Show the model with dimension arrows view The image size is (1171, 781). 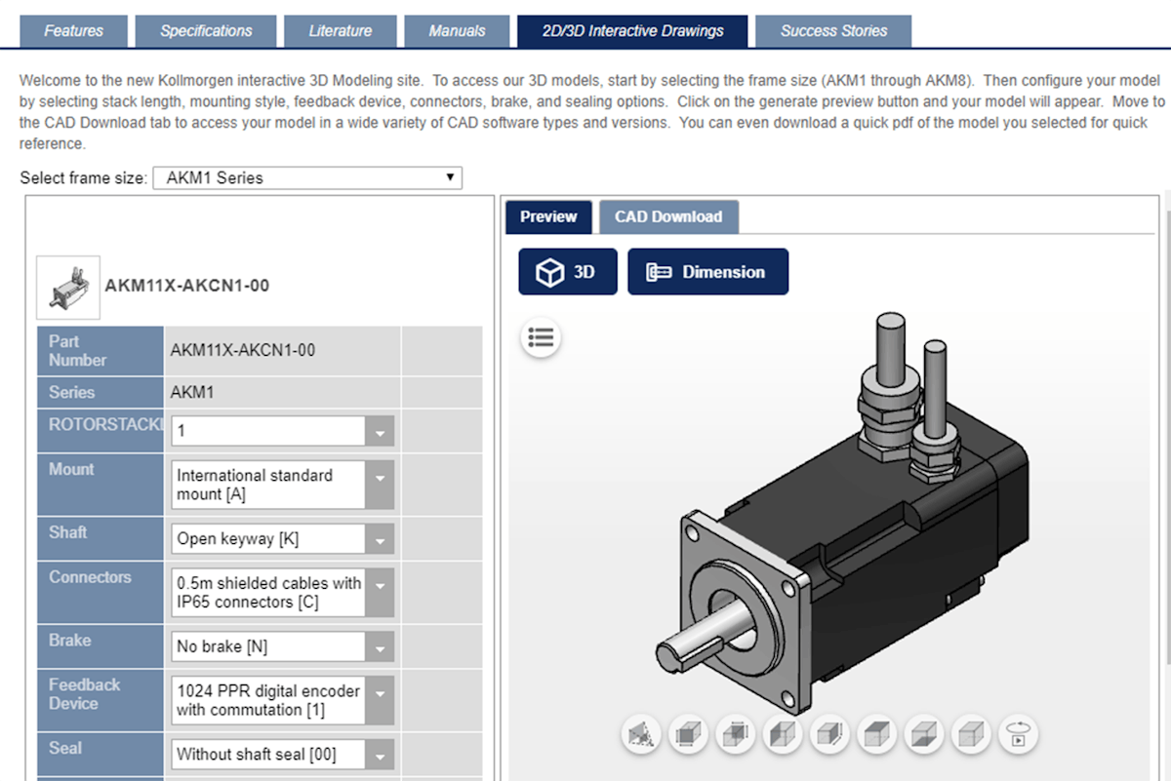688,735
